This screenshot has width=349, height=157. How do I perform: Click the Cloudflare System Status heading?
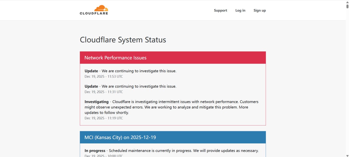click(123, 40)
